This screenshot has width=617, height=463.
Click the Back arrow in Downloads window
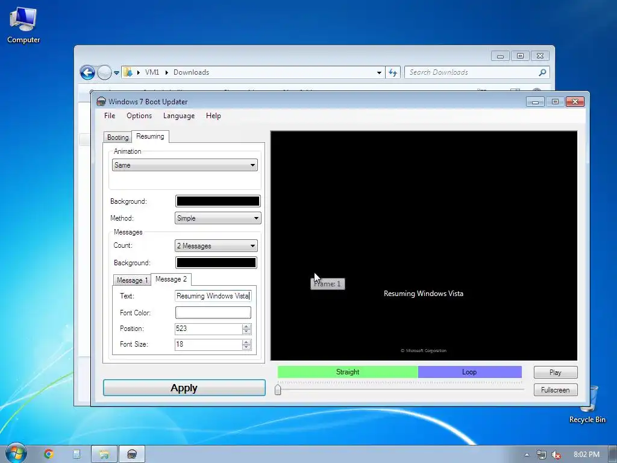87,72
